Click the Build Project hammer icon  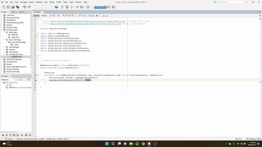point(62,7)
